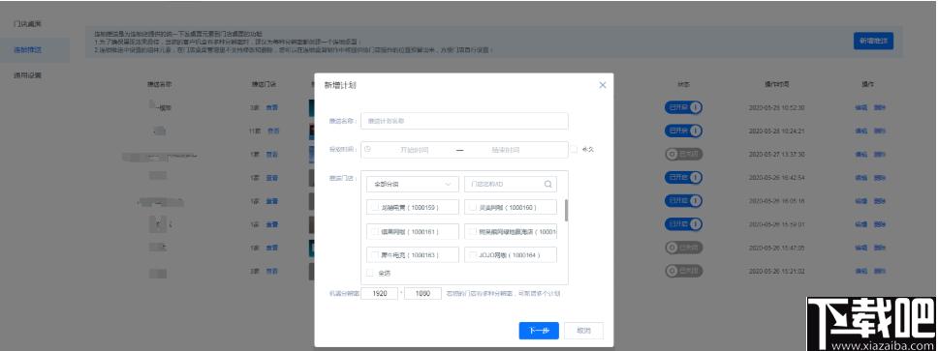Toggle the off switch for 2020-05-26 15:47:05 row
This screenshot has height=351, width=938.
tap(683, 248)
